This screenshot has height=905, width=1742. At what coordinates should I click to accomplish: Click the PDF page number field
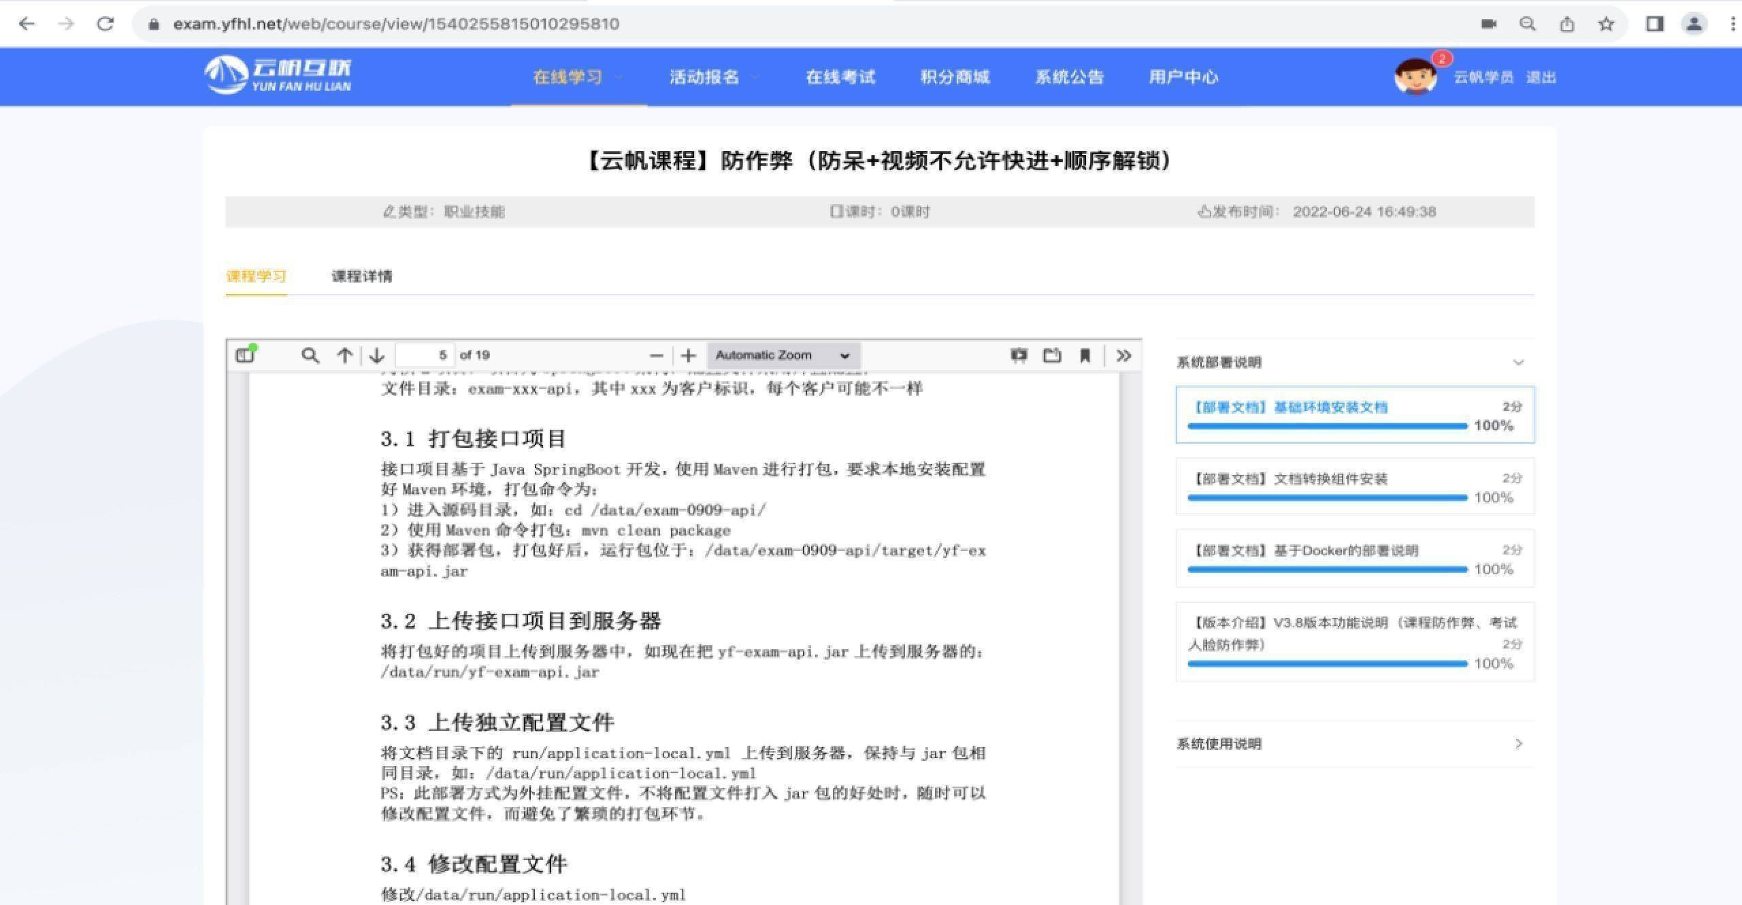pos(423,355)
